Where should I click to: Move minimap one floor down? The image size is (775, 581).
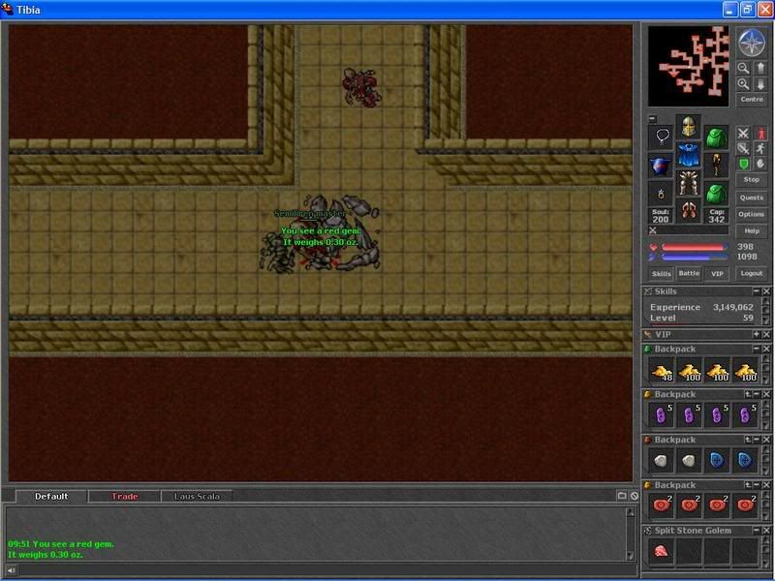(761, 84)
